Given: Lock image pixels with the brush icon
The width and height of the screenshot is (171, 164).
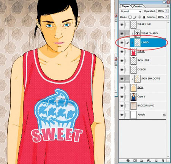Looking at the screenshot, I should (x=135, y=17).
